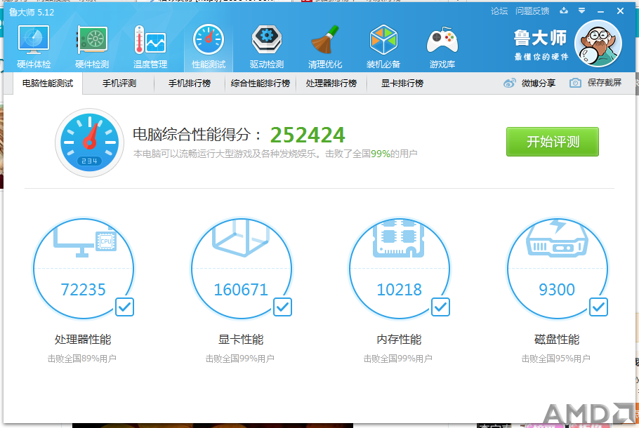The height and width of the screenshot is (428, 639).
Task: Open the 问题反馈 feedback link
Action: coord(532,11)
